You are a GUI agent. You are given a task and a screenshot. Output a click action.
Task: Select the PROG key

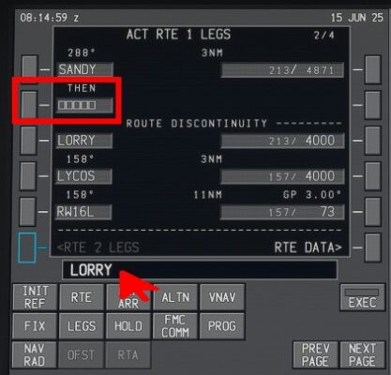(x=222, y=326)
